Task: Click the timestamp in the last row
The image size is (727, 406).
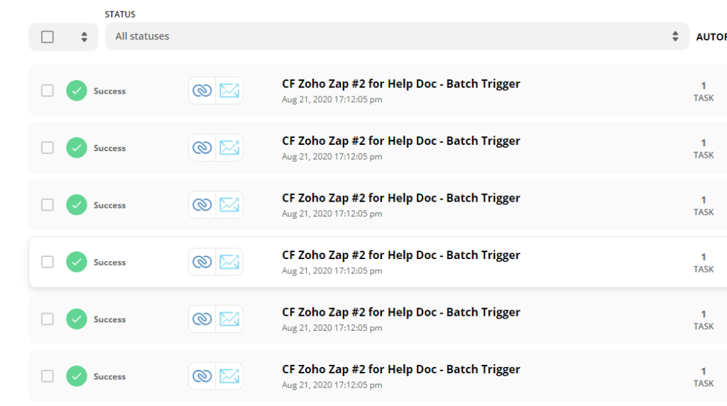Action: pyautogui.click(x=332, y=385)
